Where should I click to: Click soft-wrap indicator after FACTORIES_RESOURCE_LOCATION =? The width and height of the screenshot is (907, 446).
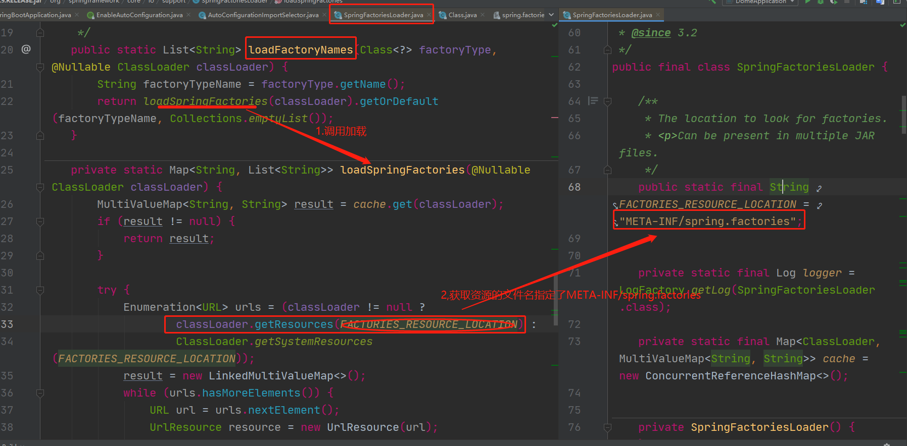(820, 205)
